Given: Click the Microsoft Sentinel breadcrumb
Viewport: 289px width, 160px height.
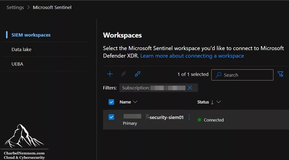Looking at the screenshot, I should (x=52, y=7).
